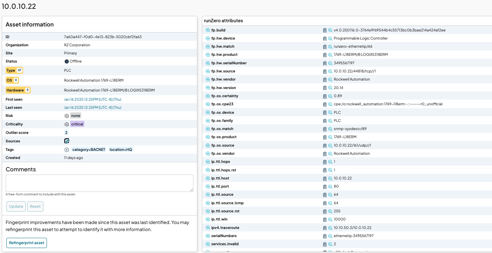
Task: Copy the ip.ttl.source value
Action: (x=325, y=195)
